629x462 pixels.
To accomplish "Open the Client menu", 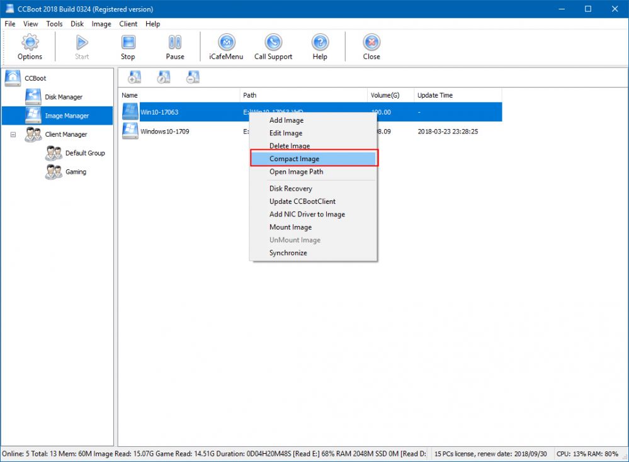I will pyautogui.click(x=128, y=24).
